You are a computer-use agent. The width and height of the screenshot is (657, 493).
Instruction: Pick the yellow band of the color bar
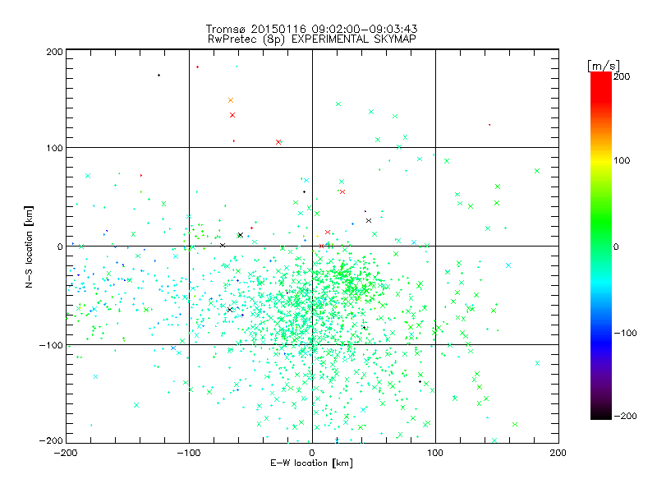coord(601,161)
